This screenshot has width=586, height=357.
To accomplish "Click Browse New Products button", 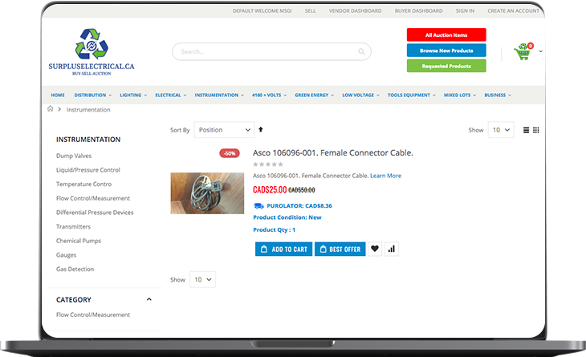I will click(x=446, y=51).
